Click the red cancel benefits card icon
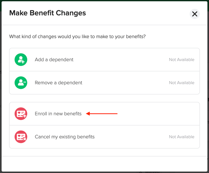The height and width of the screenshot is (173, 209). [21, 137]
